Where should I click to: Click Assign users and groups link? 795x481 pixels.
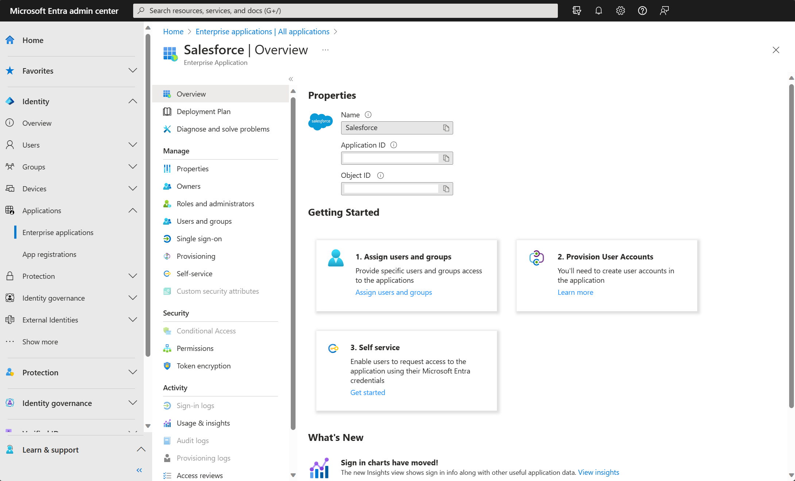click(x=394, y=292)
